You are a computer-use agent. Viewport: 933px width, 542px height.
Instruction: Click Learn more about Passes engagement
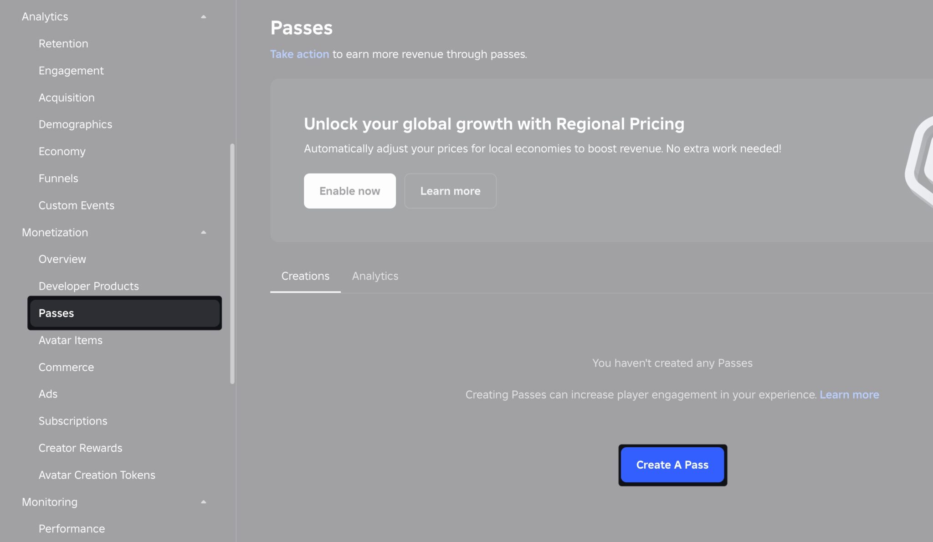click(x=849, y=394)
